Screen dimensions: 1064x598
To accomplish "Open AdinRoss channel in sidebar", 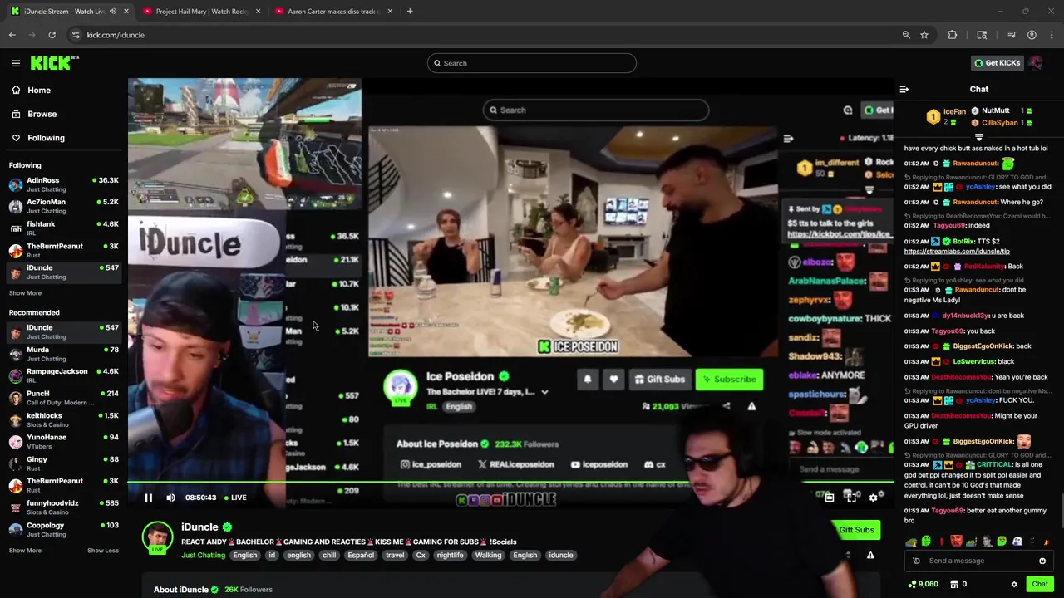I will click(63, 184).
